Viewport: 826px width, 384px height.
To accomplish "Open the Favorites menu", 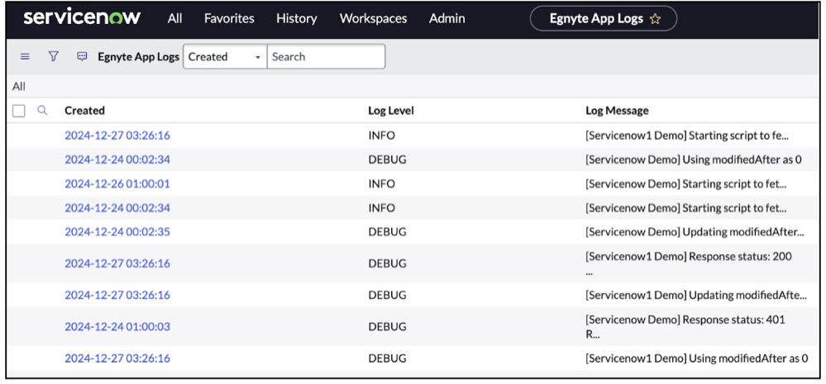I will click(229, 18).
